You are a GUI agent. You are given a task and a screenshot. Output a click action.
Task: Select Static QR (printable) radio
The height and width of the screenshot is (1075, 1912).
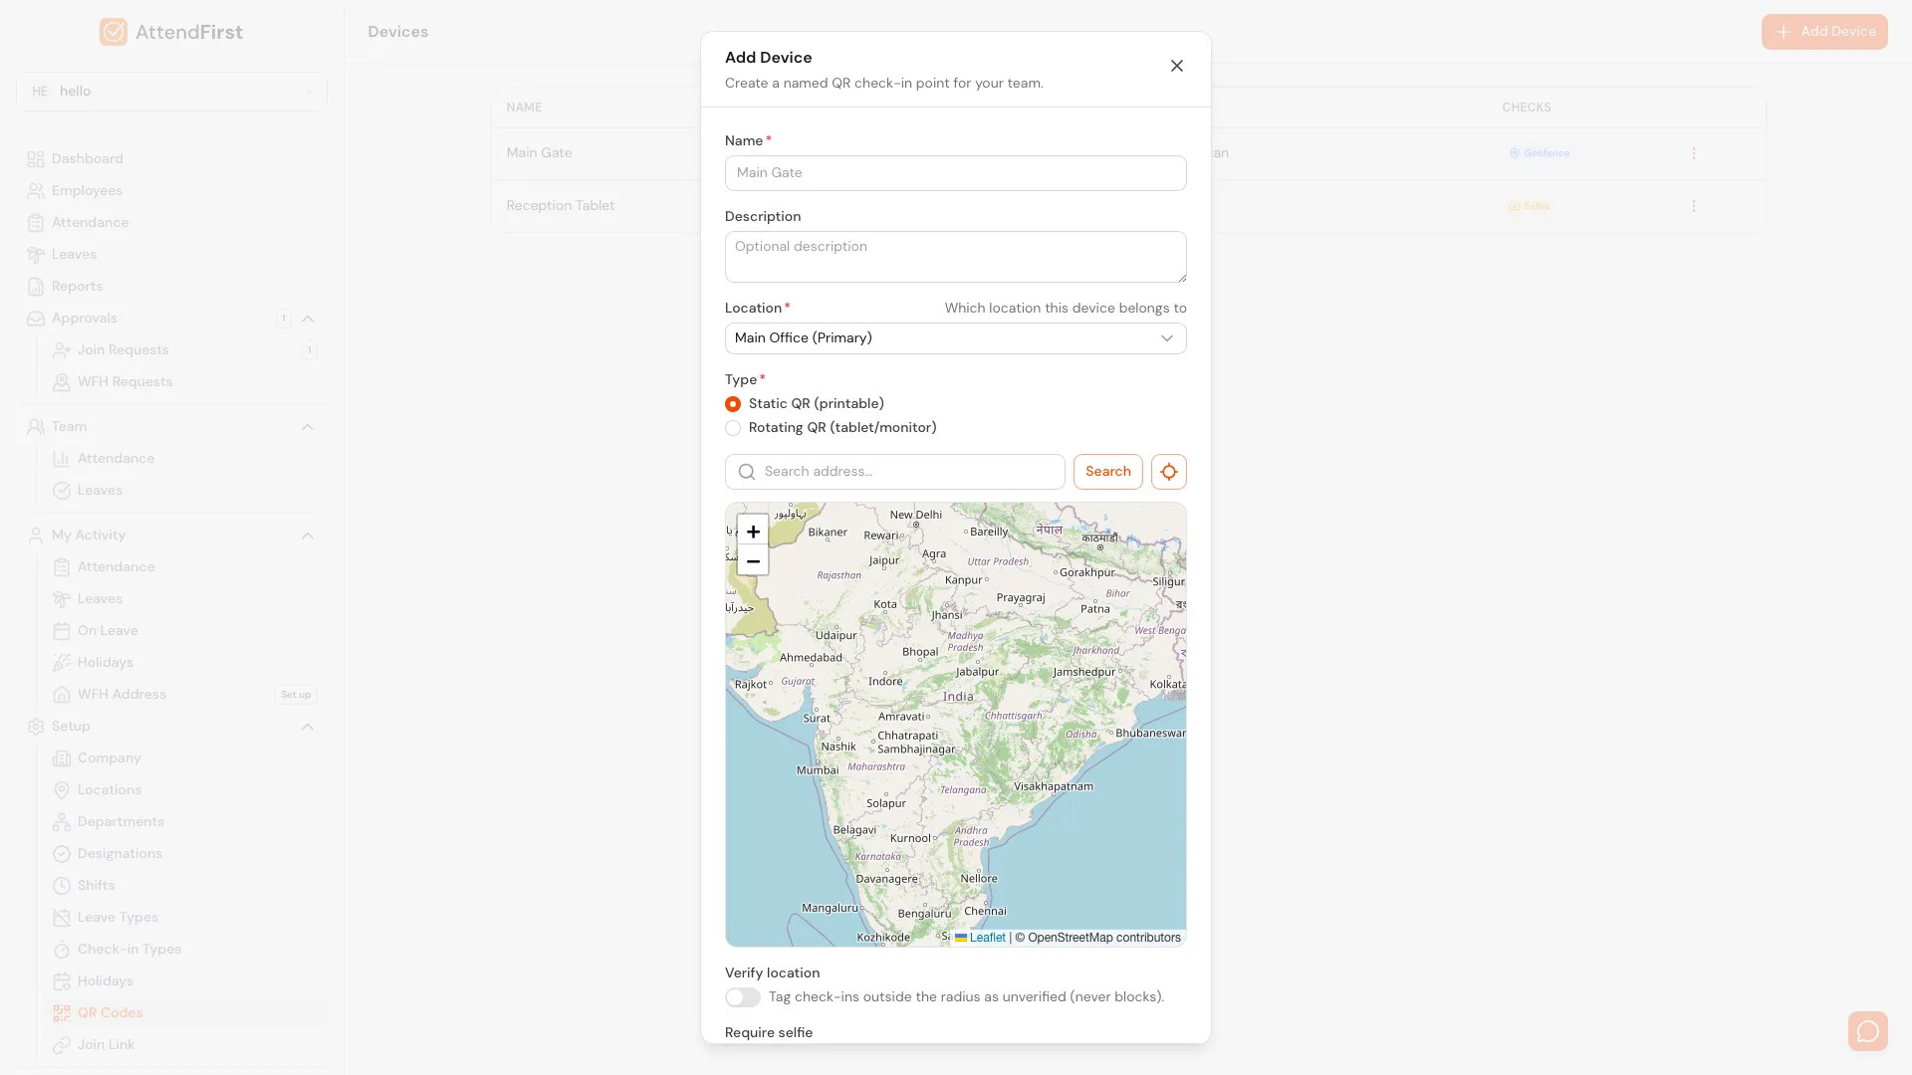coord(733,404)
